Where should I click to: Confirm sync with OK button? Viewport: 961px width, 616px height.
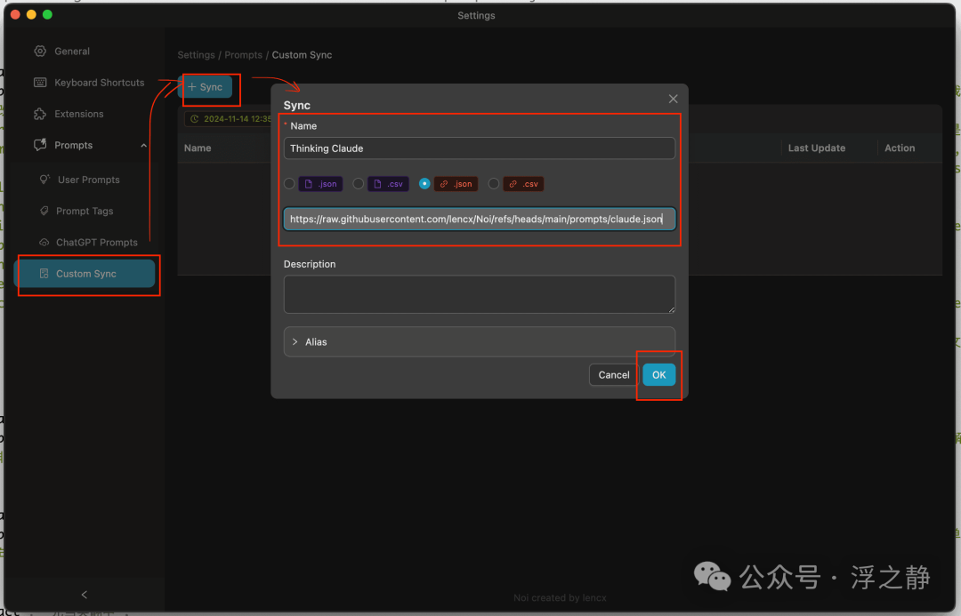[x=658, y=375]
